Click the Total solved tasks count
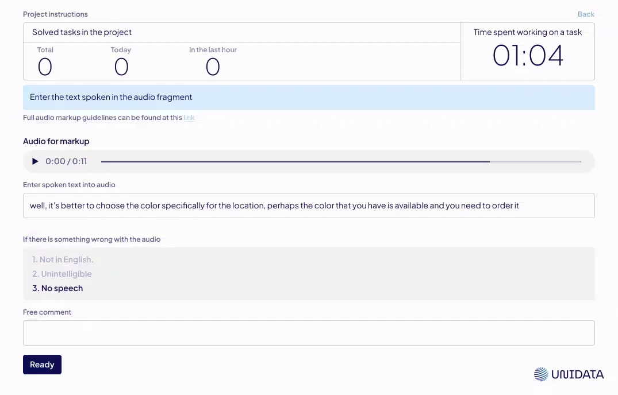 click(45, 67)
